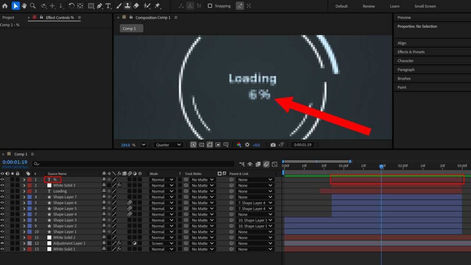Open parent dropdown of Shape Layer 6
Screen dimensions: 471x265
(254, 203)
